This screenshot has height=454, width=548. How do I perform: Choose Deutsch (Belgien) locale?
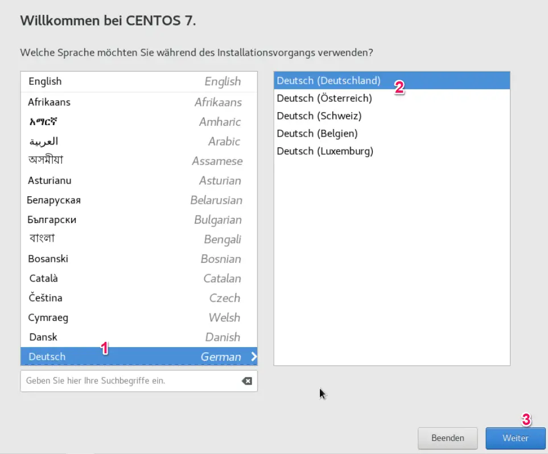[x=392, y=134]
